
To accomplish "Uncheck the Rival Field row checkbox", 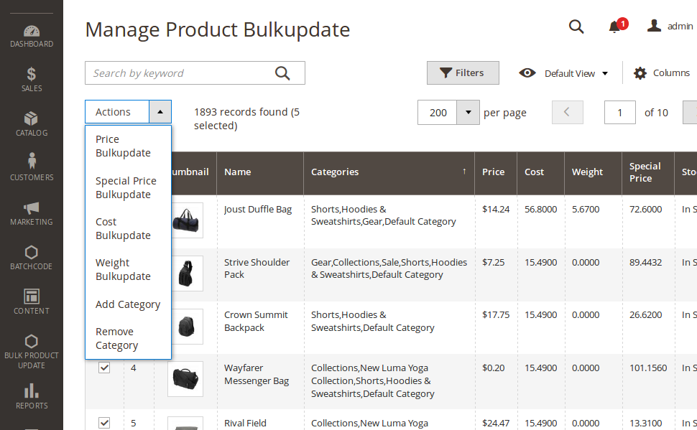I will [x=104, y=422].
